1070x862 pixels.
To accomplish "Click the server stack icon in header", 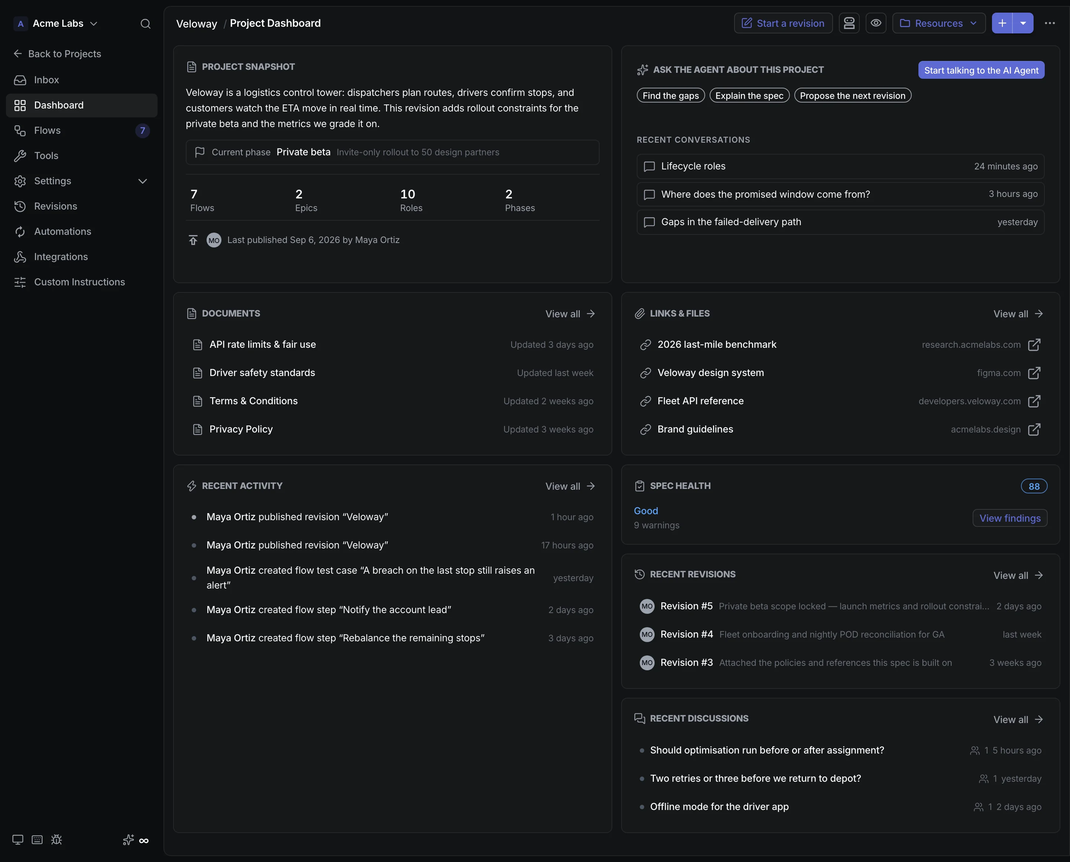I will point(849,23).
